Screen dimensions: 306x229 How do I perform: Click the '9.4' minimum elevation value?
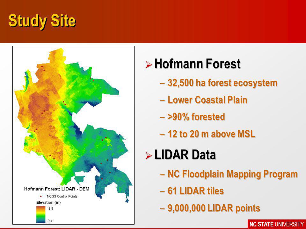[50, 221]
